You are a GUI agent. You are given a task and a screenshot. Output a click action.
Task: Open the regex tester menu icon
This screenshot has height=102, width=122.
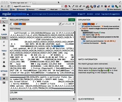pyautogui.click(x=4, y=22)
